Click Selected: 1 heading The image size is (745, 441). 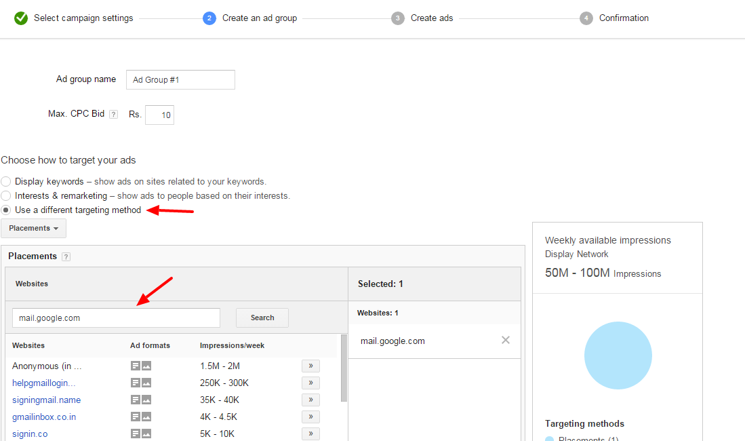(x=380, y=284)
